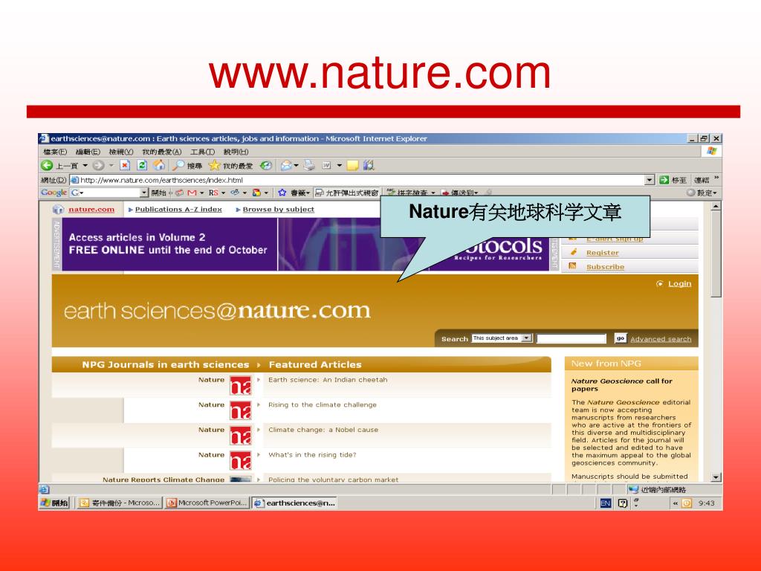This screenshot has height=571, width=761.
Task: Click the Login link
Action: [x=679, y=283]
